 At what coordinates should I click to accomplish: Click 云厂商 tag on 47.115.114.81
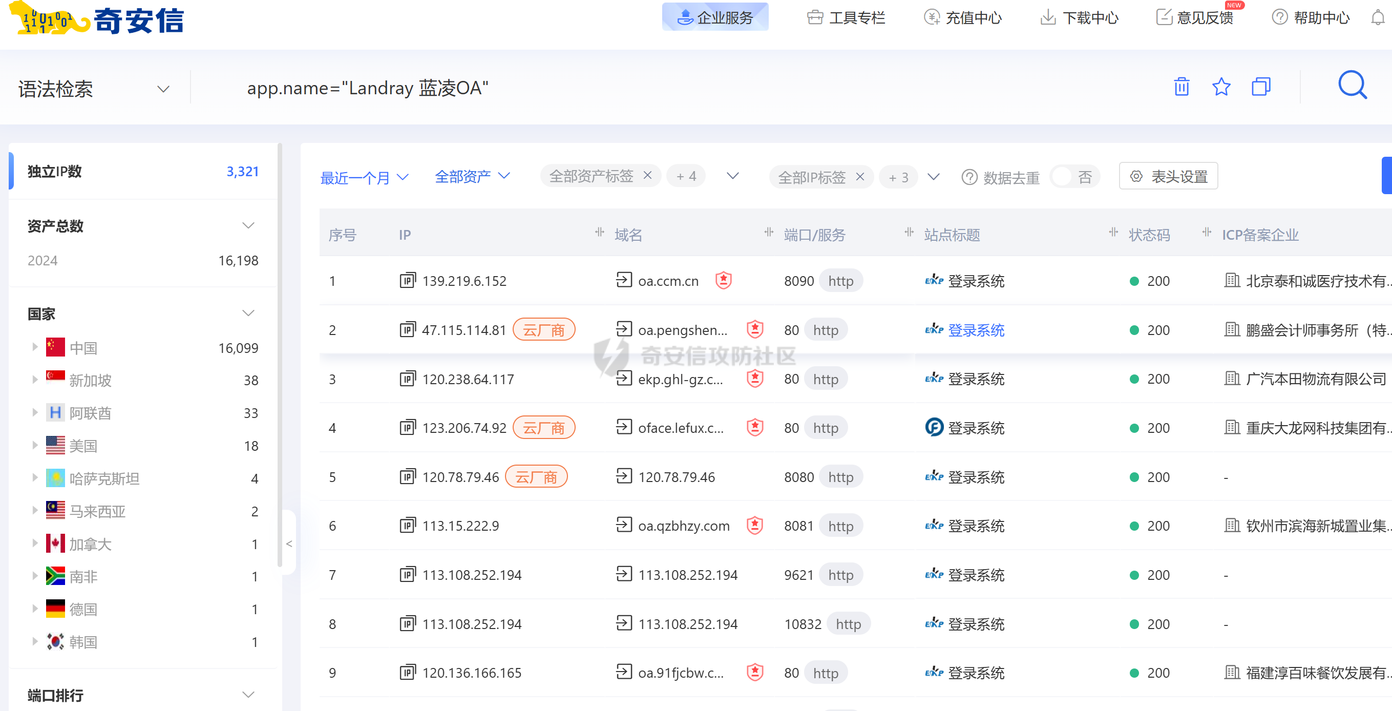[543, 329]
